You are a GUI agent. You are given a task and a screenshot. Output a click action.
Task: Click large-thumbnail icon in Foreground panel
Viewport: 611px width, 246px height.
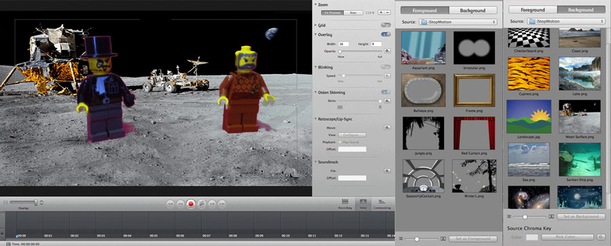(x=443, y=239)
